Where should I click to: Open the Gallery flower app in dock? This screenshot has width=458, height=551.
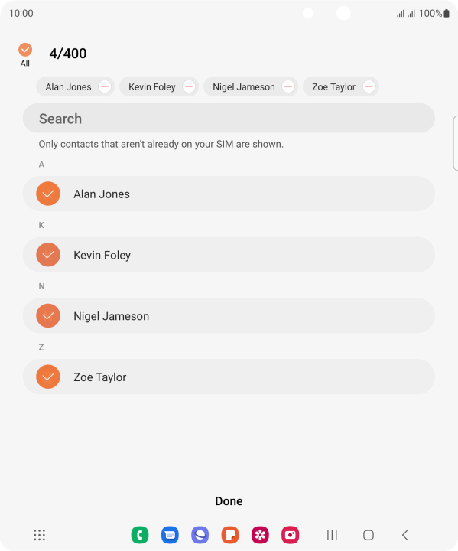click(x=260, y=535)
